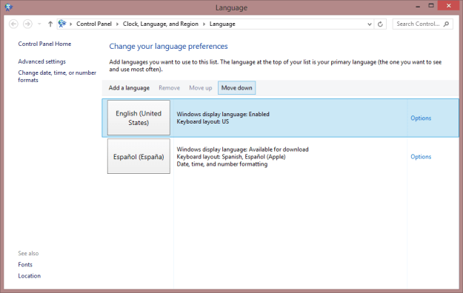Open Options for Español (España)
This screenshot has width=463, height=293.
coord(421,157)
